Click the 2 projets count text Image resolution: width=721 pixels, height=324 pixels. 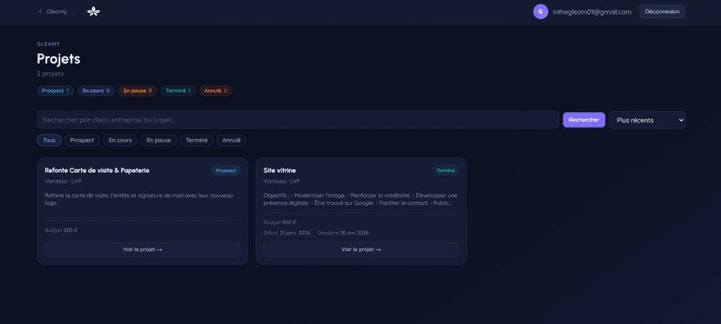pos(51,74)
